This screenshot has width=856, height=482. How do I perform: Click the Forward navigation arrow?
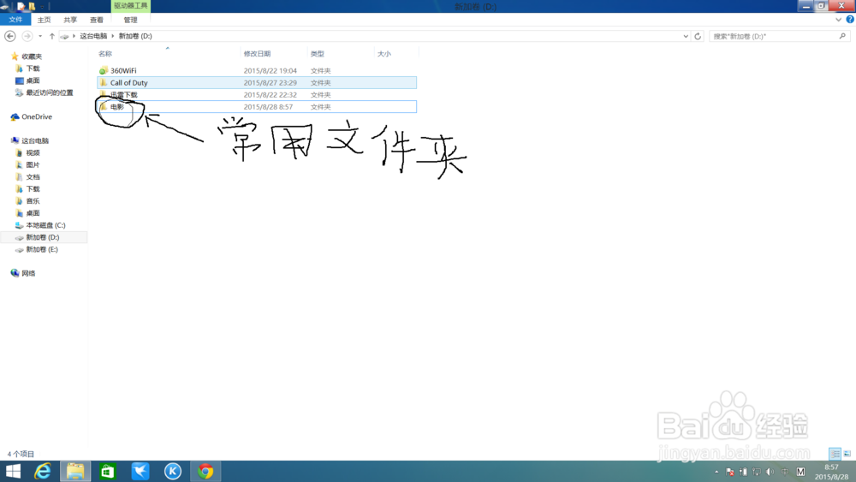click(27, 36)
